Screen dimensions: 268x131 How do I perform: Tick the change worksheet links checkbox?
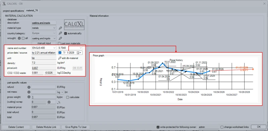(222, 127)
